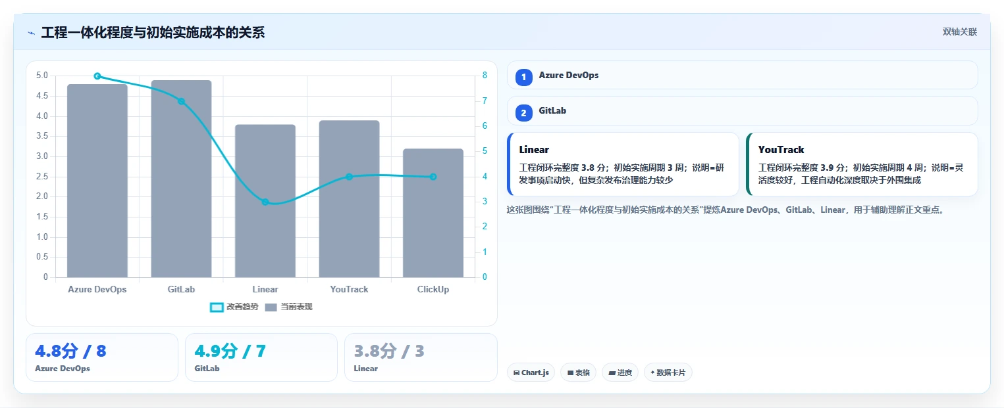Viewport: 1004px width, 408px height.
Task: Open the YouTrack detail card
Action: (862, 164)
